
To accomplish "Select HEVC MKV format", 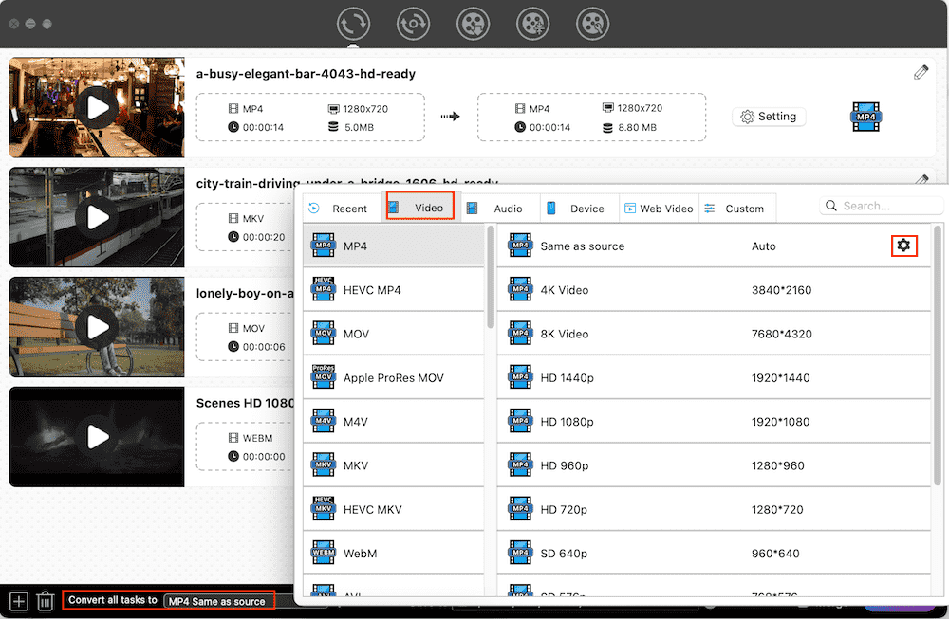I will [x=394, y=510].
